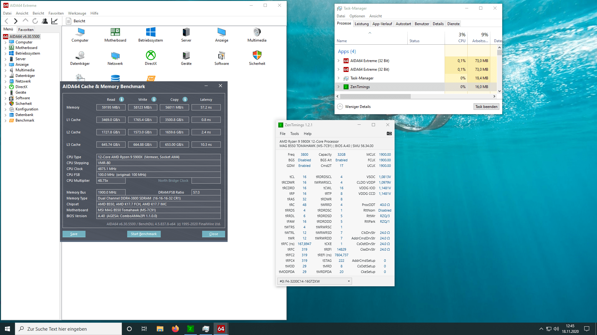
Task: Open the Datenträger icon in main pane
Action: (x=80, y=58)
